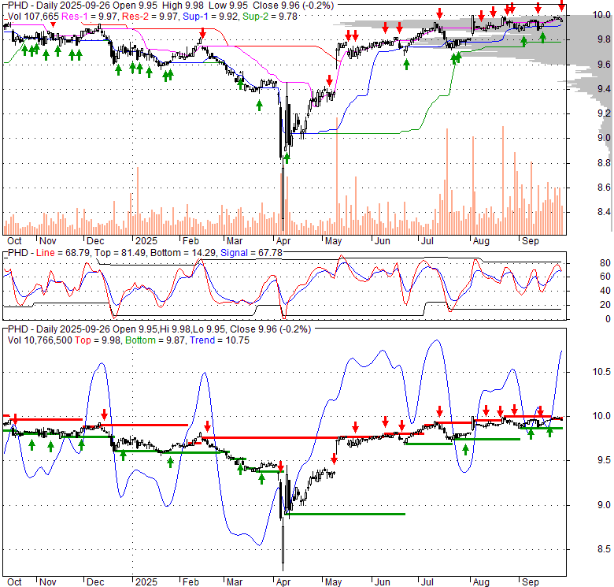Select "May" on the upper chart's date axis
This screenshot has height=587, width=614.
point(333,241)
